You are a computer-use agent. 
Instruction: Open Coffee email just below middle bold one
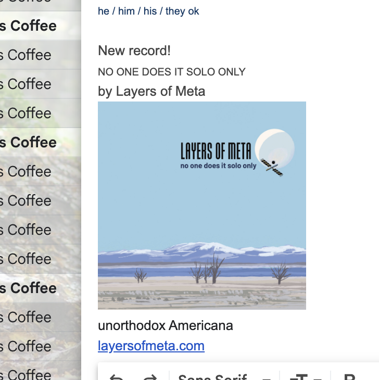pos(41,171)
